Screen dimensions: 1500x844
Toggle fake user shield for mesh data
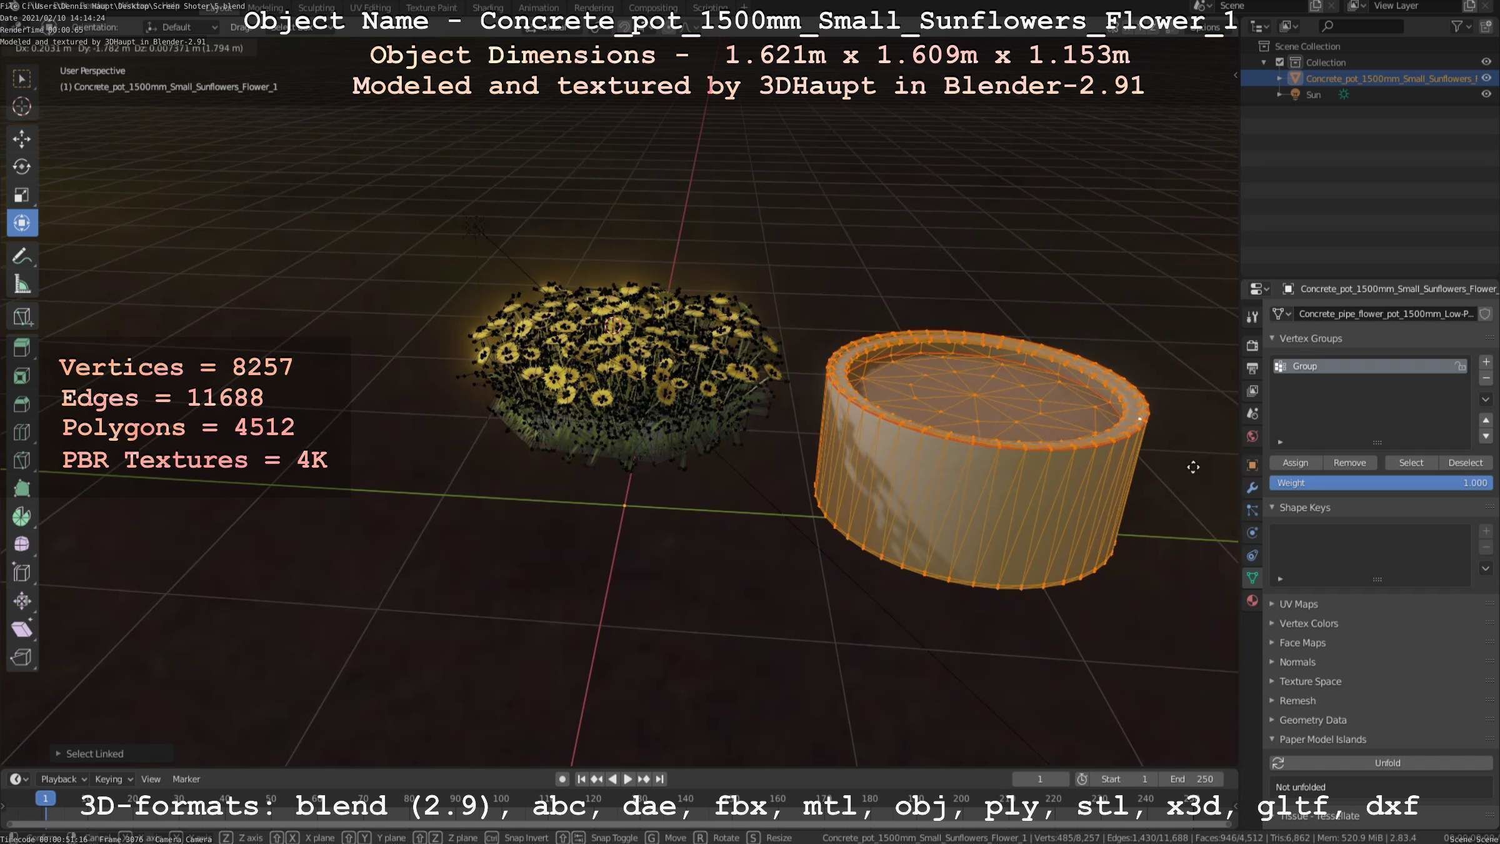1485,314
